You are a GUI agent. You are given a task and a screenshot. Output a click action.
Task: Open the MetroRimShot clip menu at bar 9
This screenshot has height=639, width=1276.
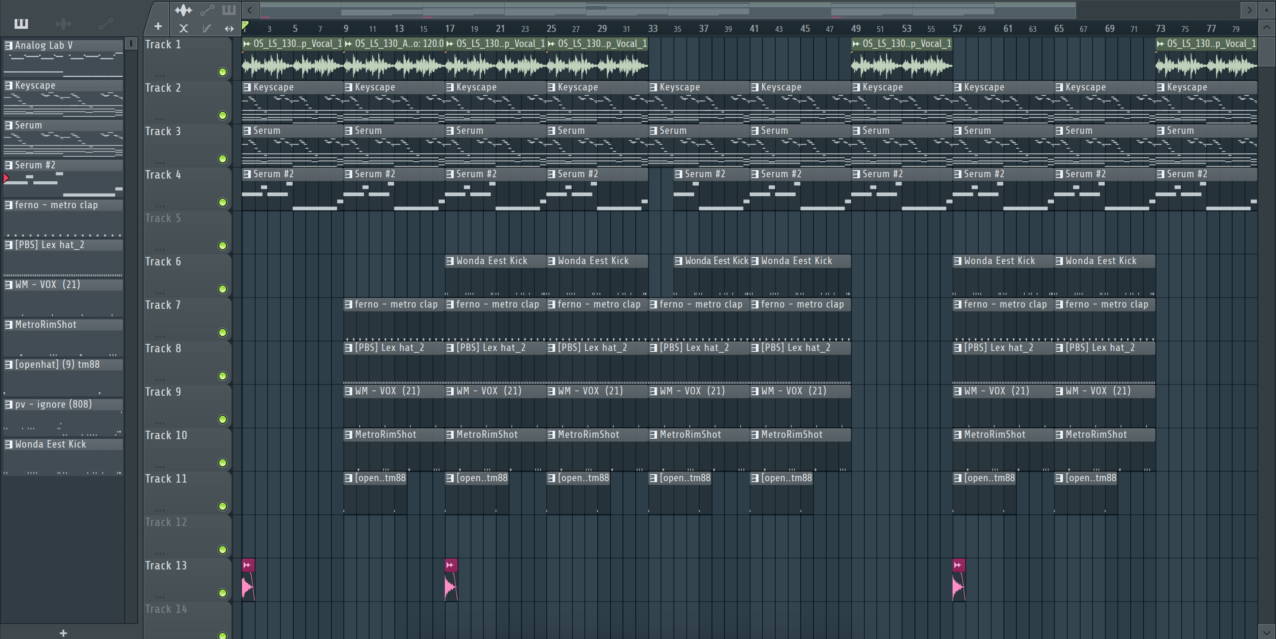348,435
